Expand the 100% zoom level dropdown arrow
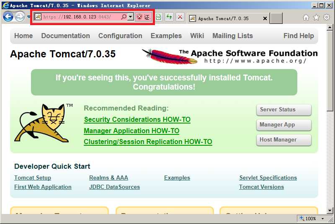Viewport: 335px width, 224px height. 322,219
